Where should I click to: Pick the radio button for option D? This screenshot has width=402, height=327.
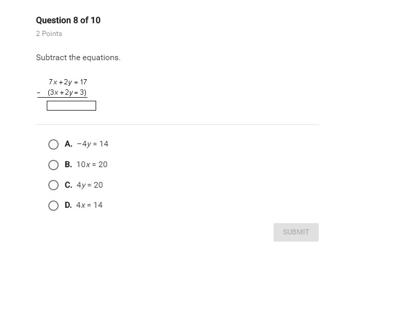point(53,206)
